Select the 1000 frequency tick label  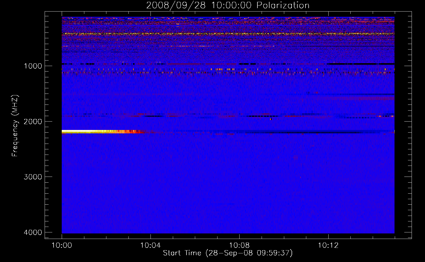pos(33,66)
